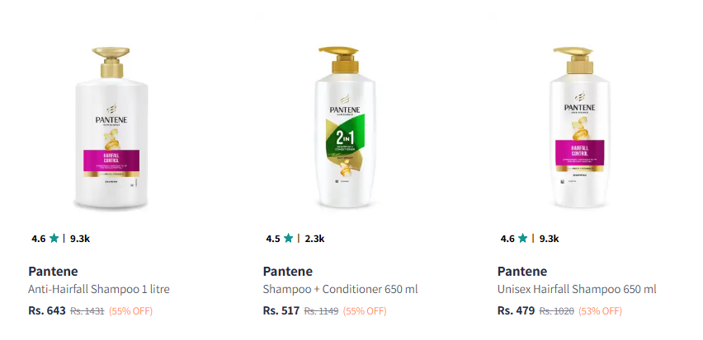This screenshot has width=703, height=340.
Task: Click the 2.3k ratings count
Action: pyautogui.click(x=314, y=239)
